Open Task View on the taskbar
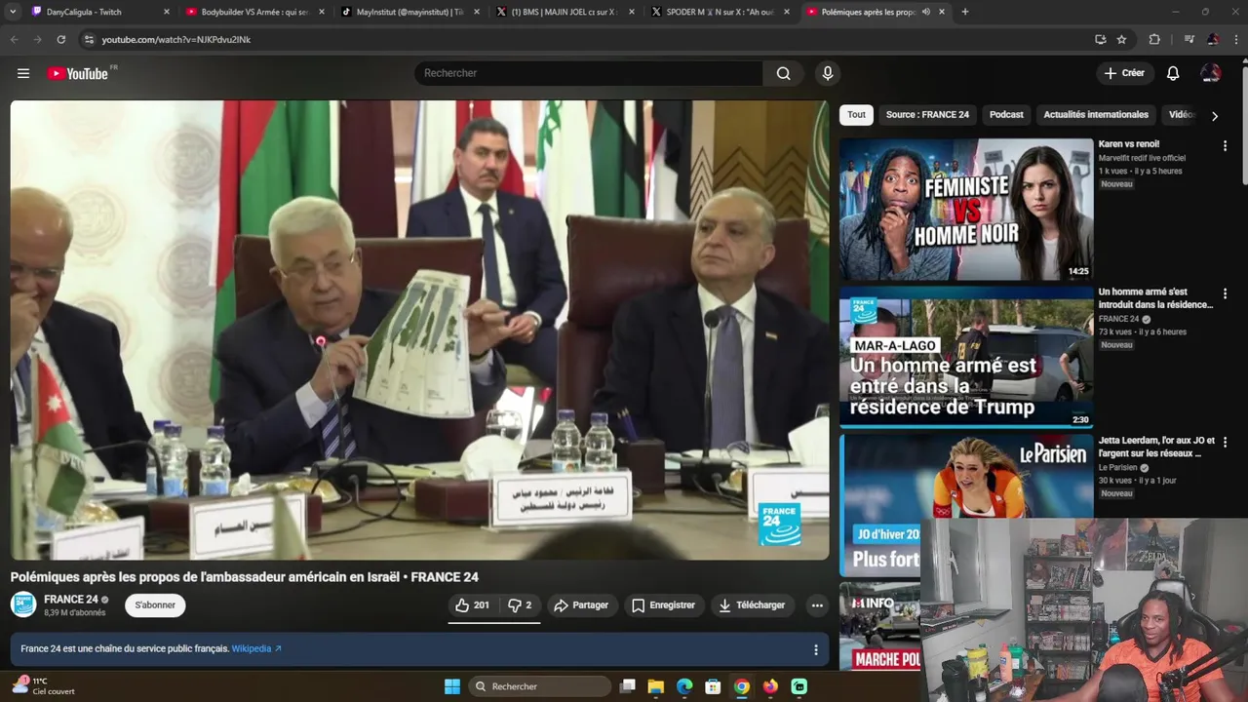1248x702 pixels. pos(628,686)
